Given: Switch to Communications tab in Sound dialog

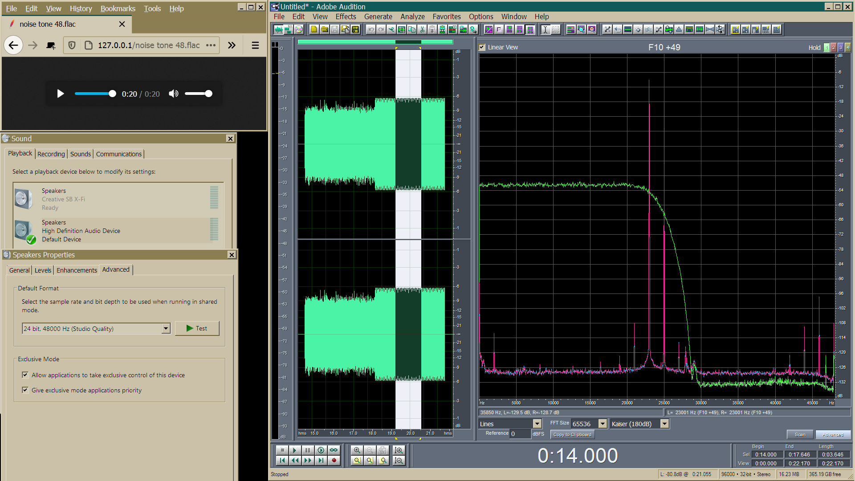Looking at the screenshot, I should 119,154.
